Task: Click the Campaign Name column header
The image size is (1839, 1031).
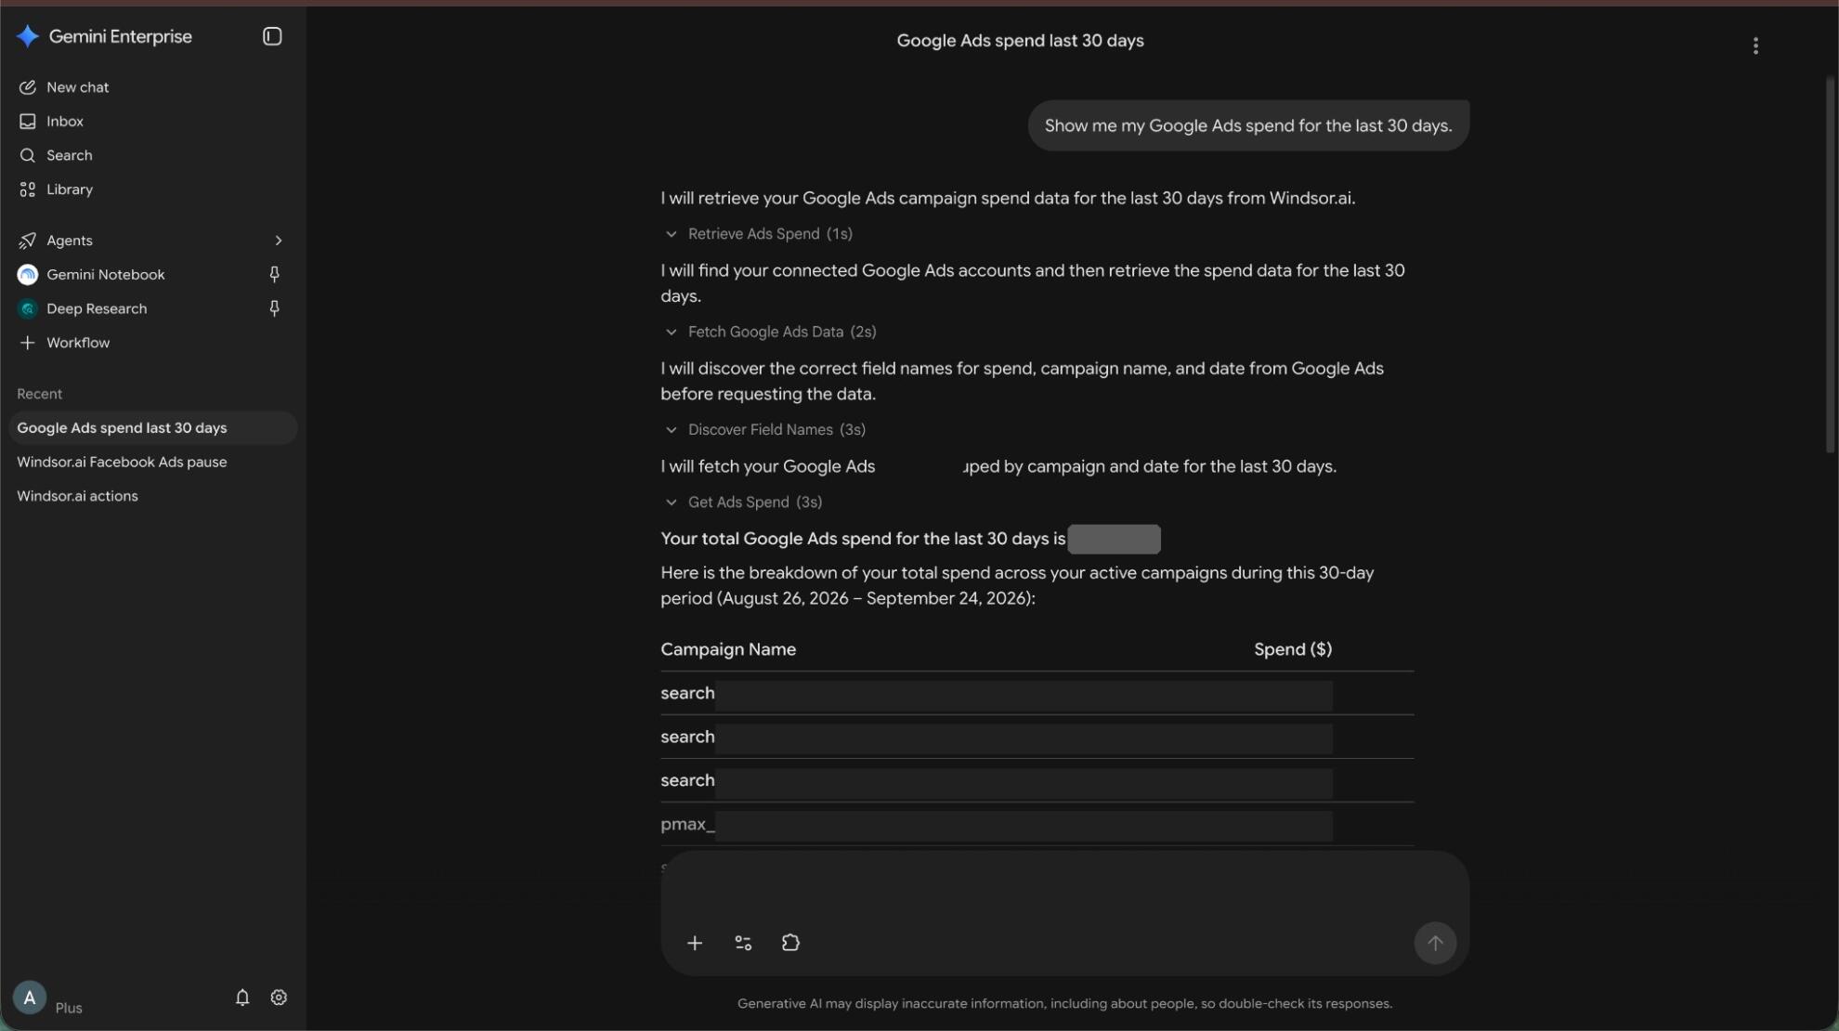Action: pyautogui.click(x=728, y=649)
